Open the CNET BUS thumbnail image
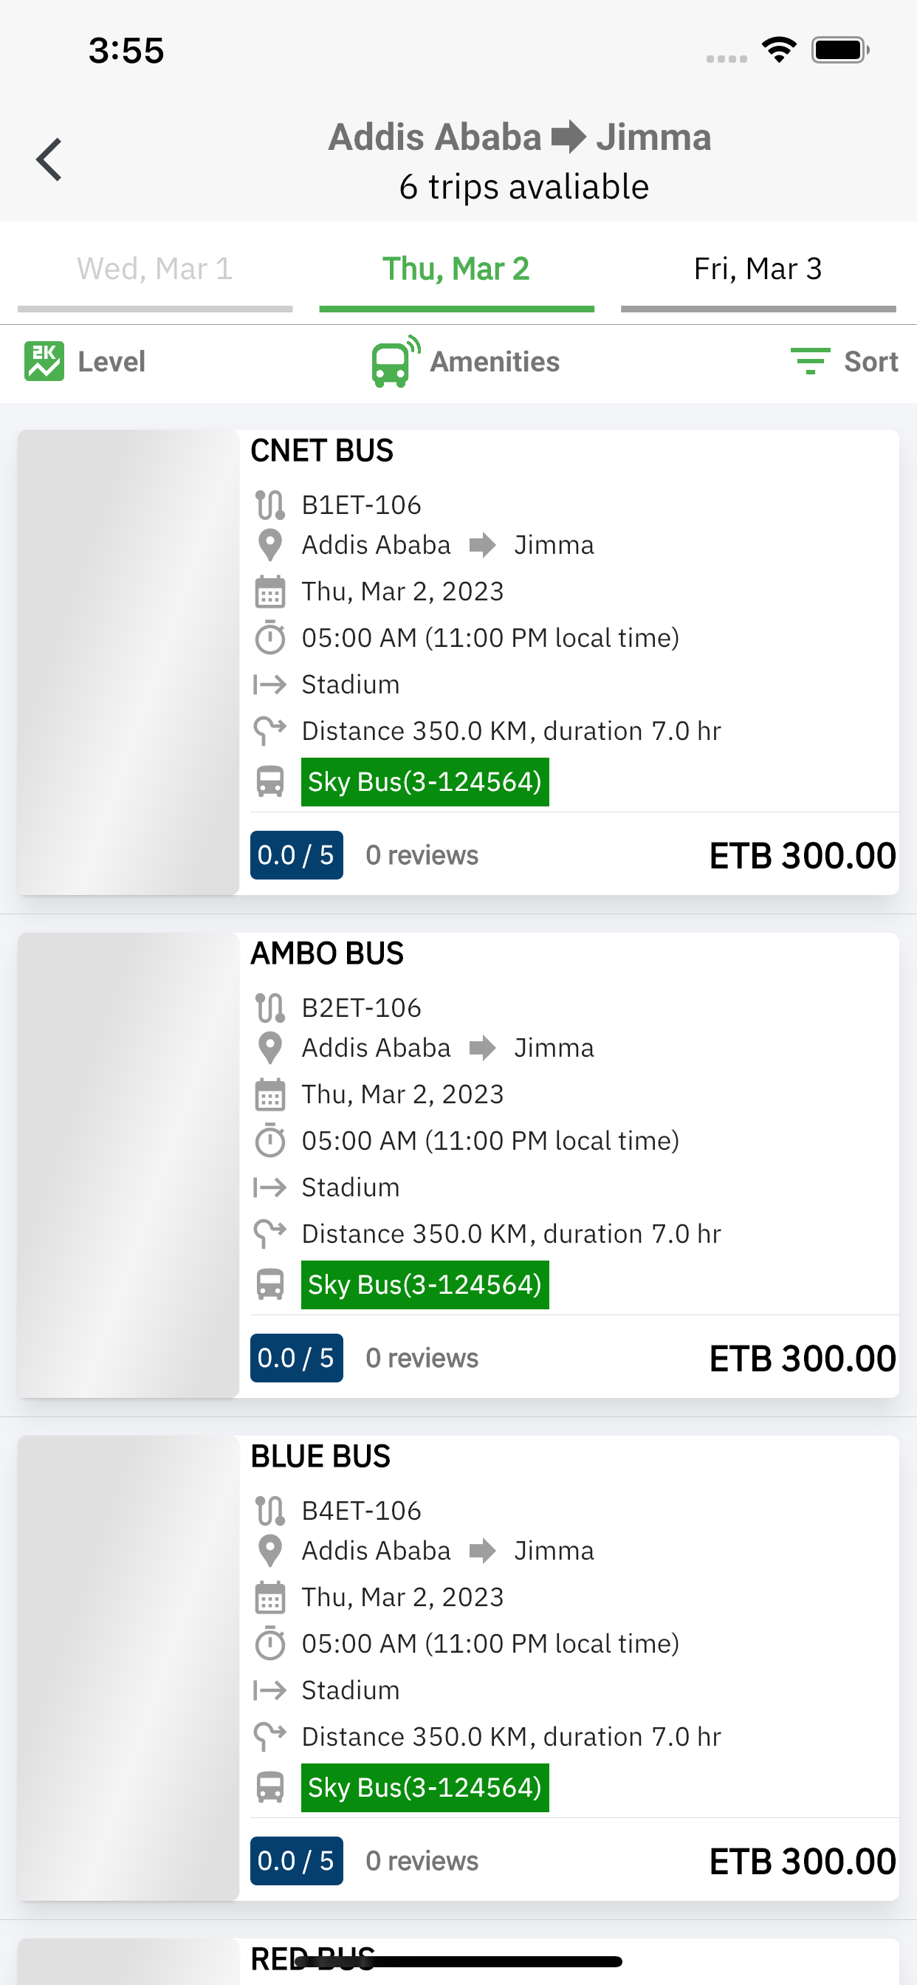Screen dimensions: 917x1985 128,662
